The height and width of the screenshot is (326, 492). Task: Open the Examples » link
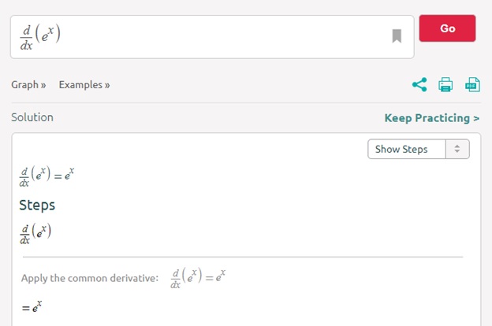[x=84, y=84]
